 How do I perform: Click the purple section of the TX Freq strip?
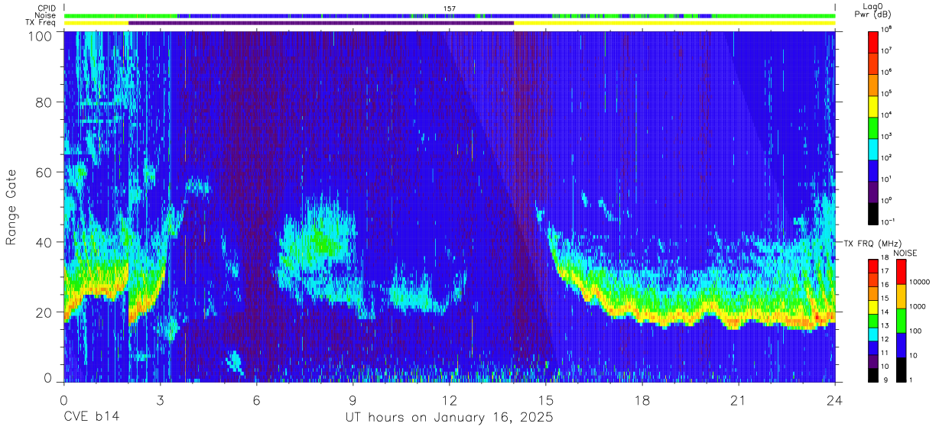(x=321, y=23)
